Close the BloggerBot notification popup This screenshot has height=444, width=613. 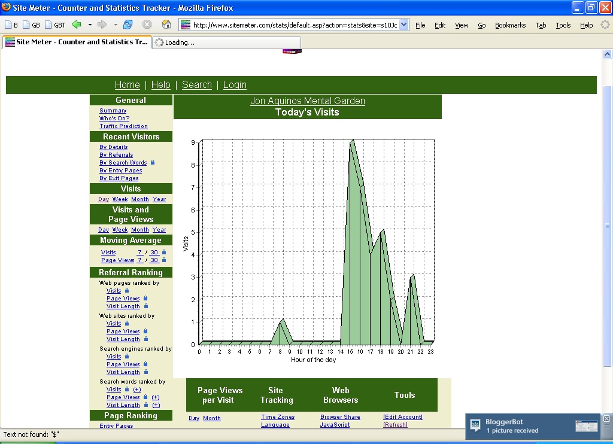606,419
